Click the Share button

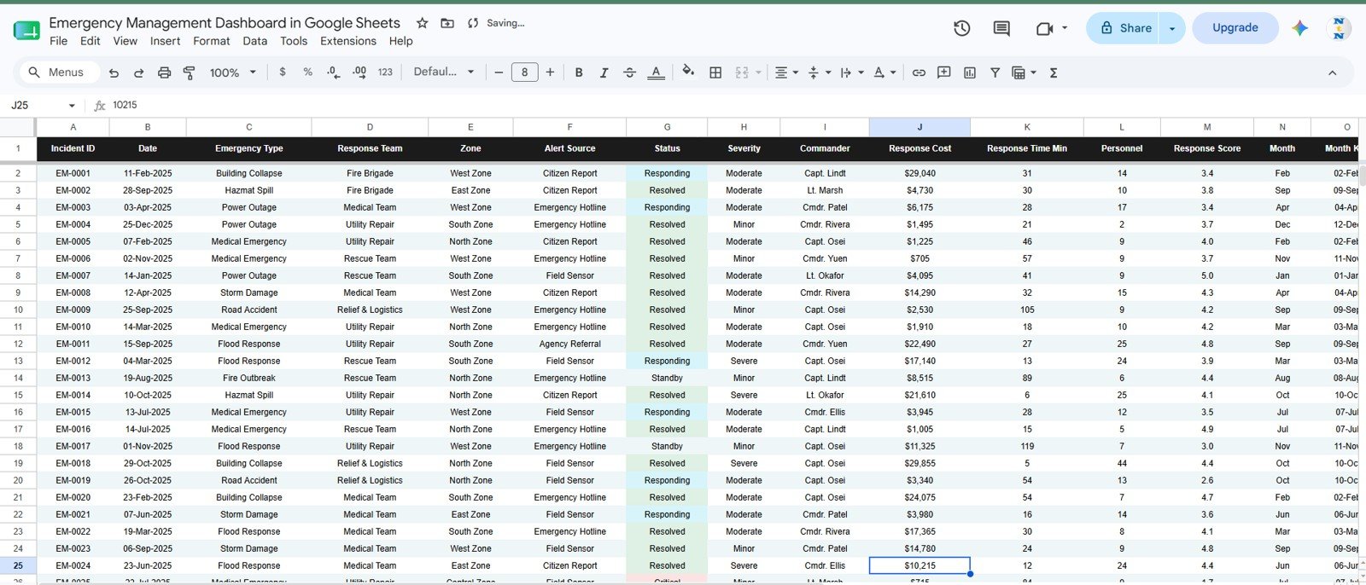point(1123,28)
